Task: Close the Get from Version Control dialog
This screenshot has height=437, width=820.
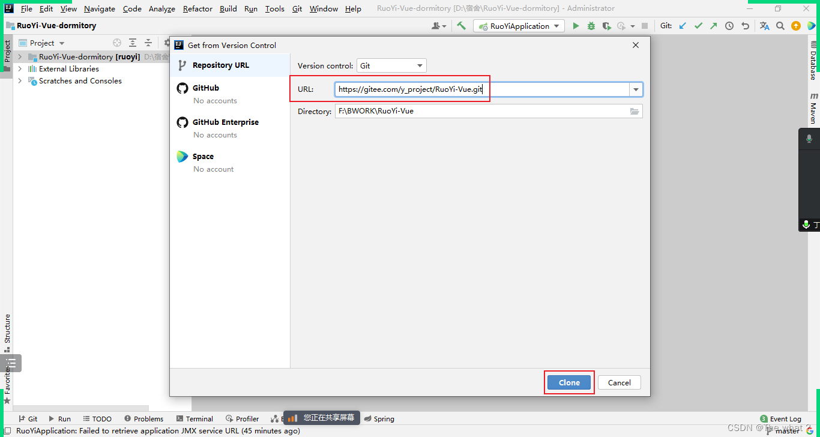Action: click(636, 45)
